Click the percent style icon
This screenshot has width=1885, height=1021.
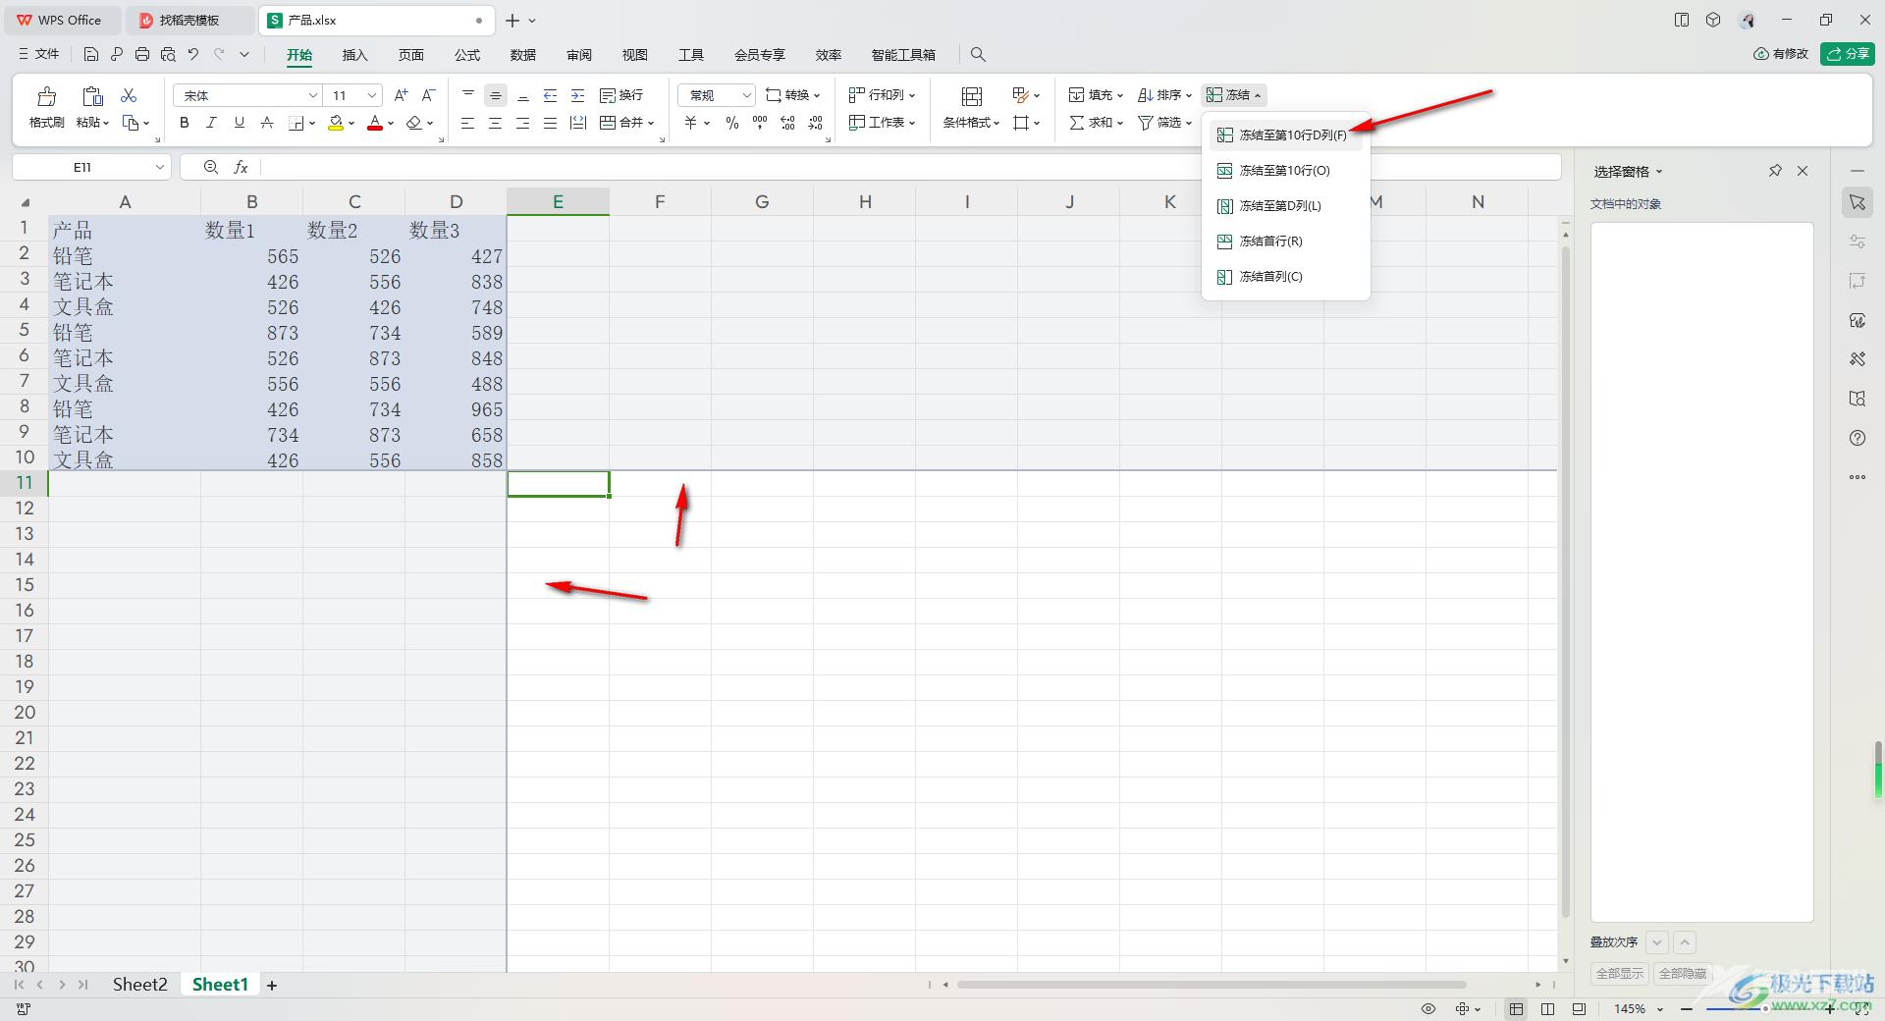(x=731, y=123)
